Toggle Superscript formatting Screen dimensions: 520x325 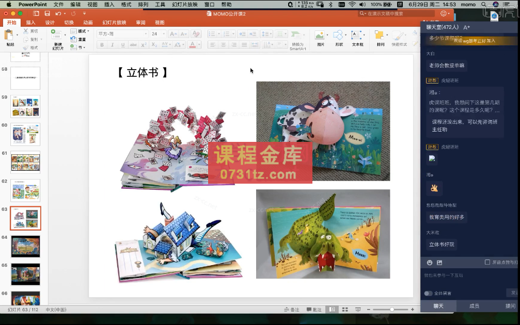tap(144, 45)
